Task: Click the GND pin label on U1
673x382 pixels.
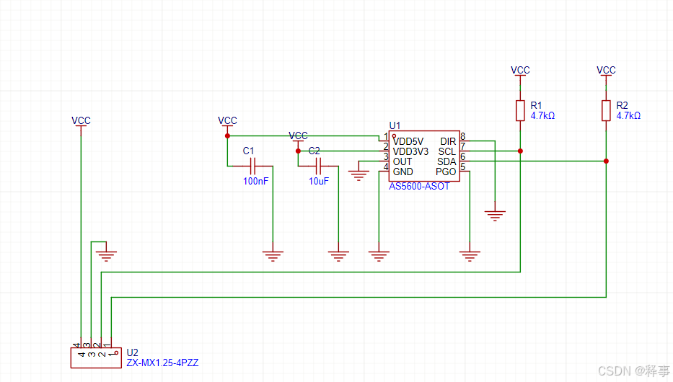Action: (x=403, y=172)
